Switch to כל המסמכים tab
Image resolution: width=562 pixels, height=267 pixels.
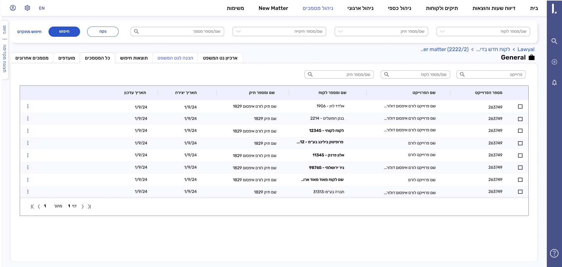97,58
